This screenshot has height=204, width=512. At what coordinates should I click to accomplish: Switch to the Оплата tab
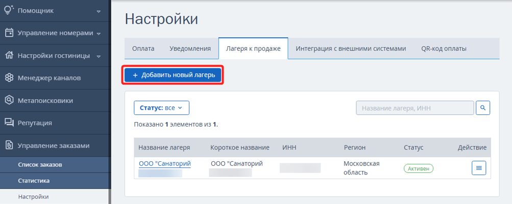click(x=143, y=48)
